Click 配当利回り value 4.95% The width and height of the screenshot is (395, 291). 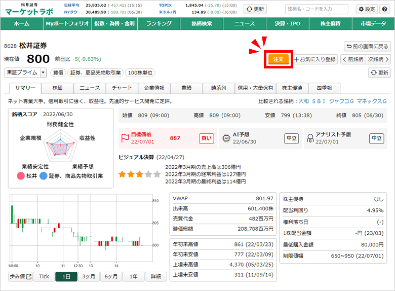pos(375,210)
